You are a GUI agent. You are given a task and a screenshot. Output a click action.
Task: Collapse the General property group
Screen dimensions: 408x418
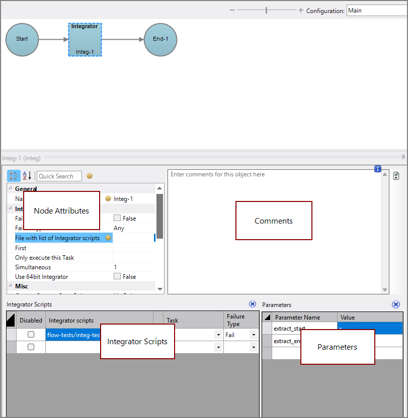(x=10, y=188)
